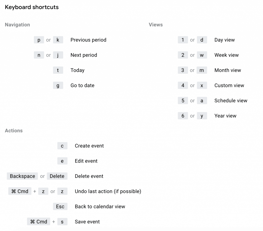Screen dimensions: 263x231
Task: Click the 'g' key badge for Go to date
Action: pos(58,85)
